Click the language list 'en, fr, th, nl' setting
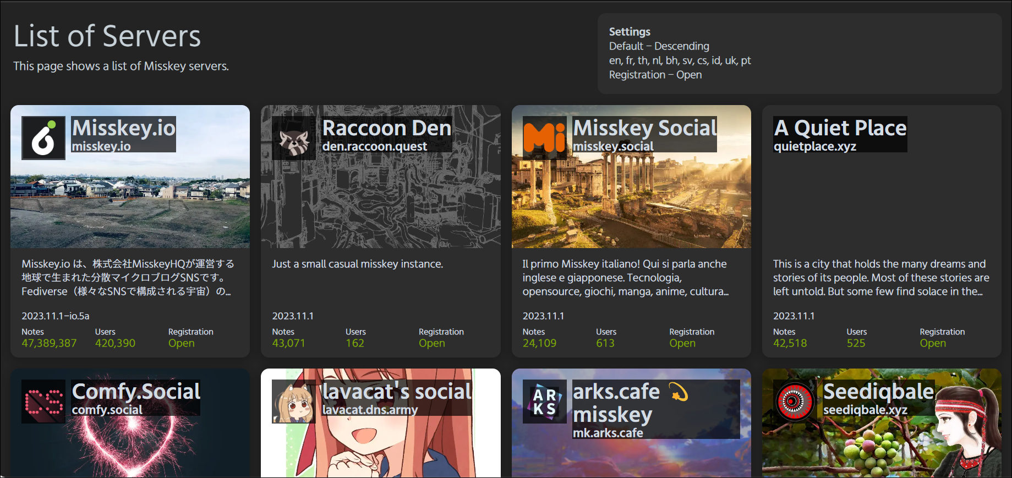Viewport: 1012px width, 478px height. coord(680,61)
